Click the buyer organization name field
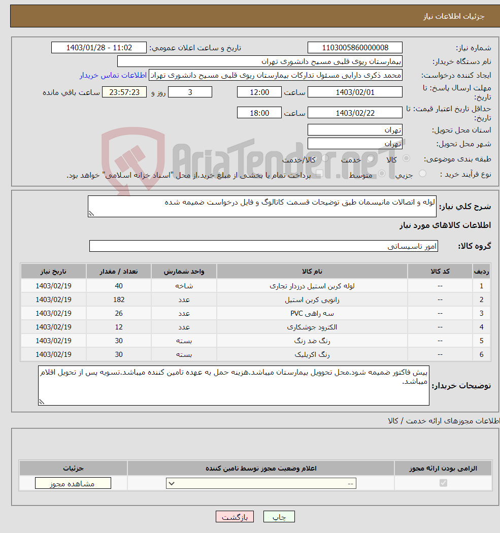 click(x=260, y=61)
